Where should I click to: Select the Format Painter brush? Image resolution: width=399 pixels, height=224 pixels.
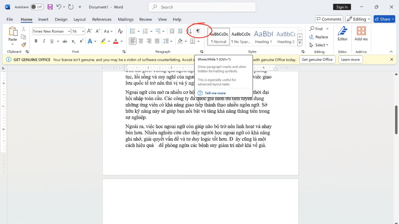[x=23, y=44]
